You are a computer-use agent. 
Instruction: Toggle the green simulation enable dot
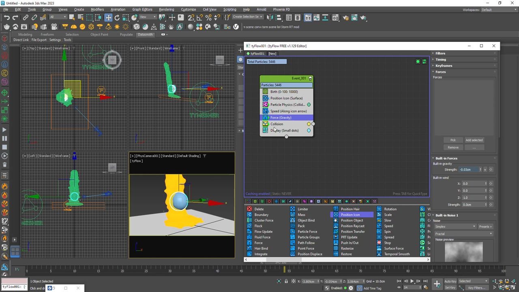[418, 62]
